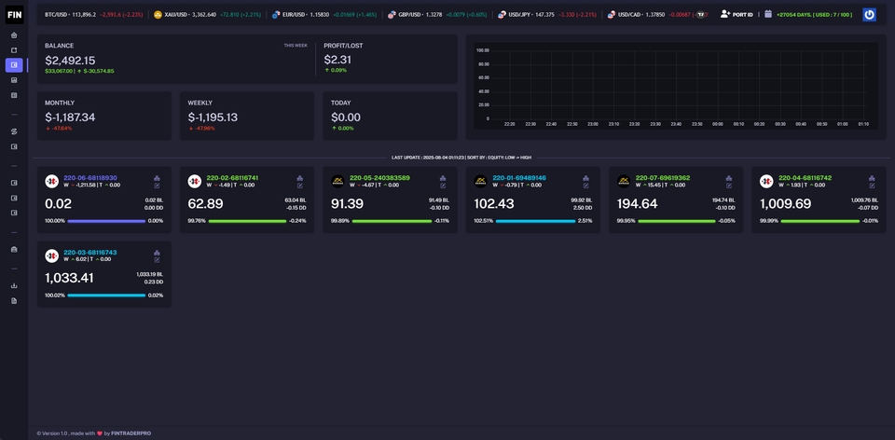Click the wallet icon directly above the bank icon
895x440 pixels.
14,213
